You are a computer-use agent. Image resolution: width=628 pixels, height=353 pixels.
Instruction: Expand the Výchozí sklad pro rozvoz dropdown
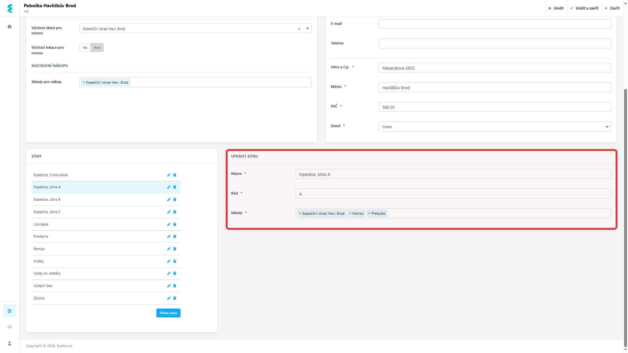tap(307, 28)
